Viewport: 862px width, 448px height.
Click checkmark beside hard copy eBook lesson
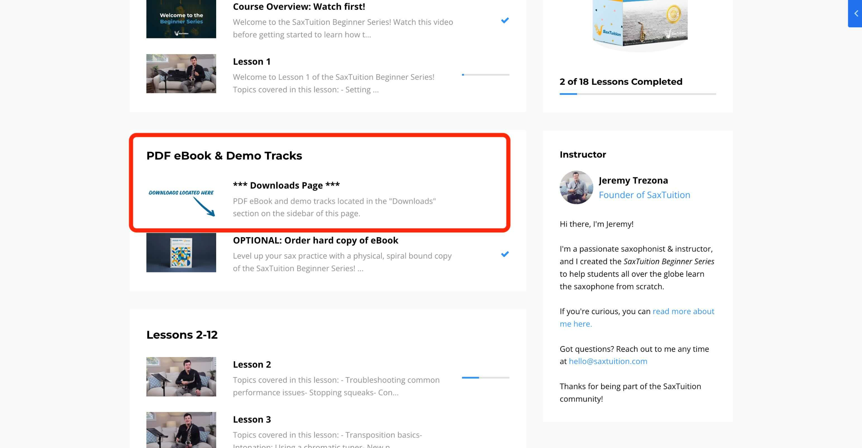(x=504, y=254)
